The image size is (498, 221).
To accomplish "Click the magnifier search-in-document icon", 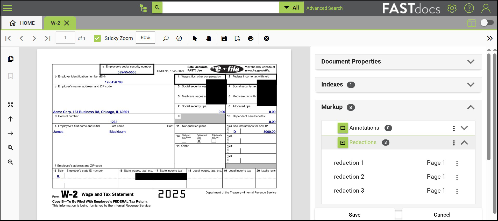I will [x=166, y=38].
